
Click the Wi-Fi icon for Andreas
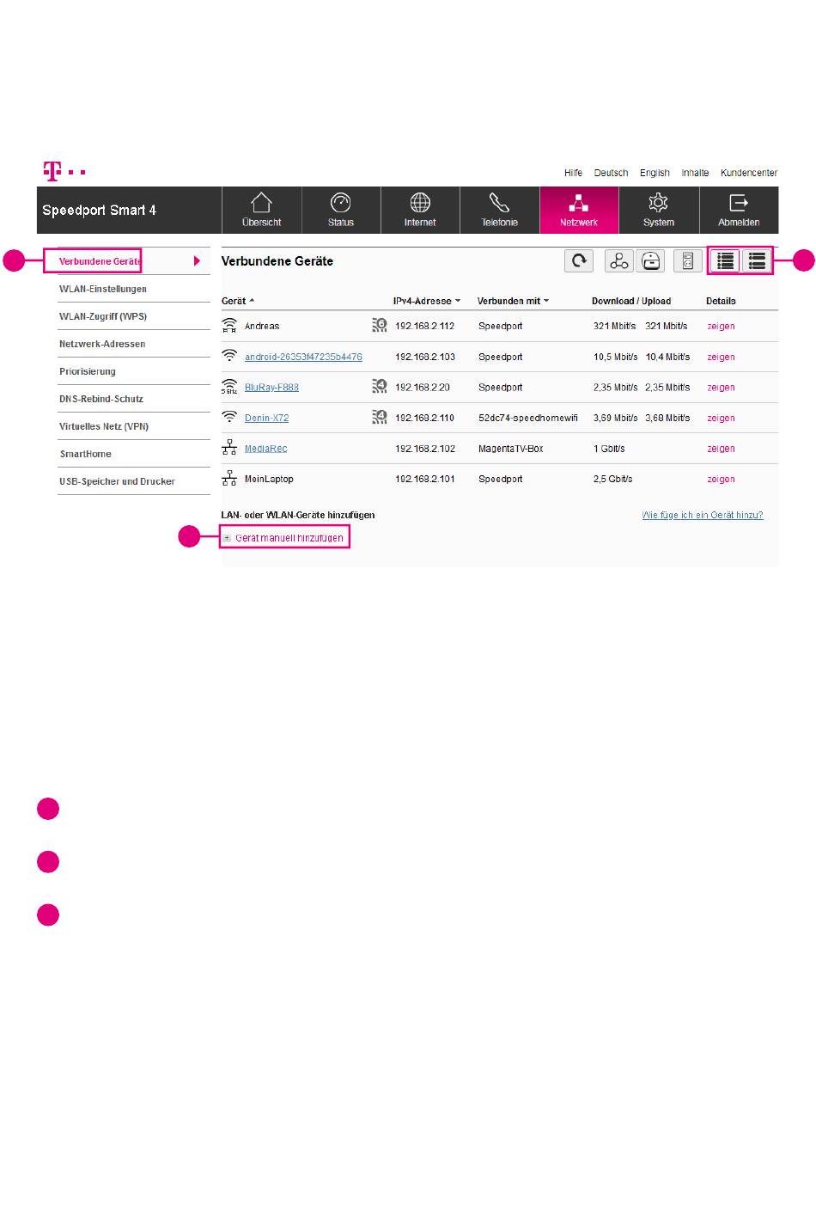pos(229,326)
